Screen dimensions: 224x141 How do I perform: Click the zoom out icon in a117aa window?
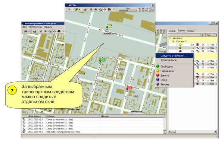(x=91, y=10)
